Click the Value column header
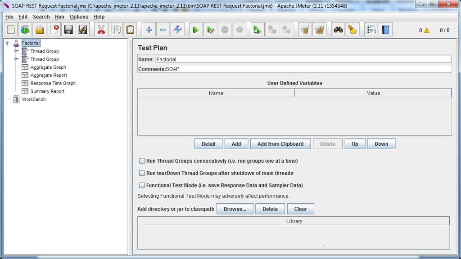 tap(373, 93)
